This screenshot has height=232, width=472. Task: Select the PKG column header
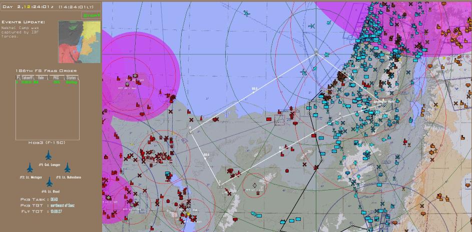56,77
